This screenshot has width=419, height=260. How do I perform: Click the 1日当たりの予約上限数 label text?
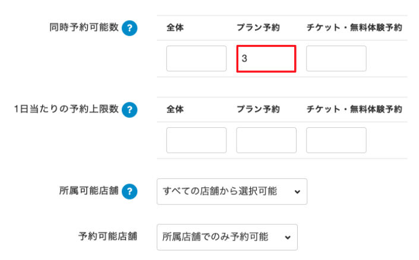pos(67,110)
